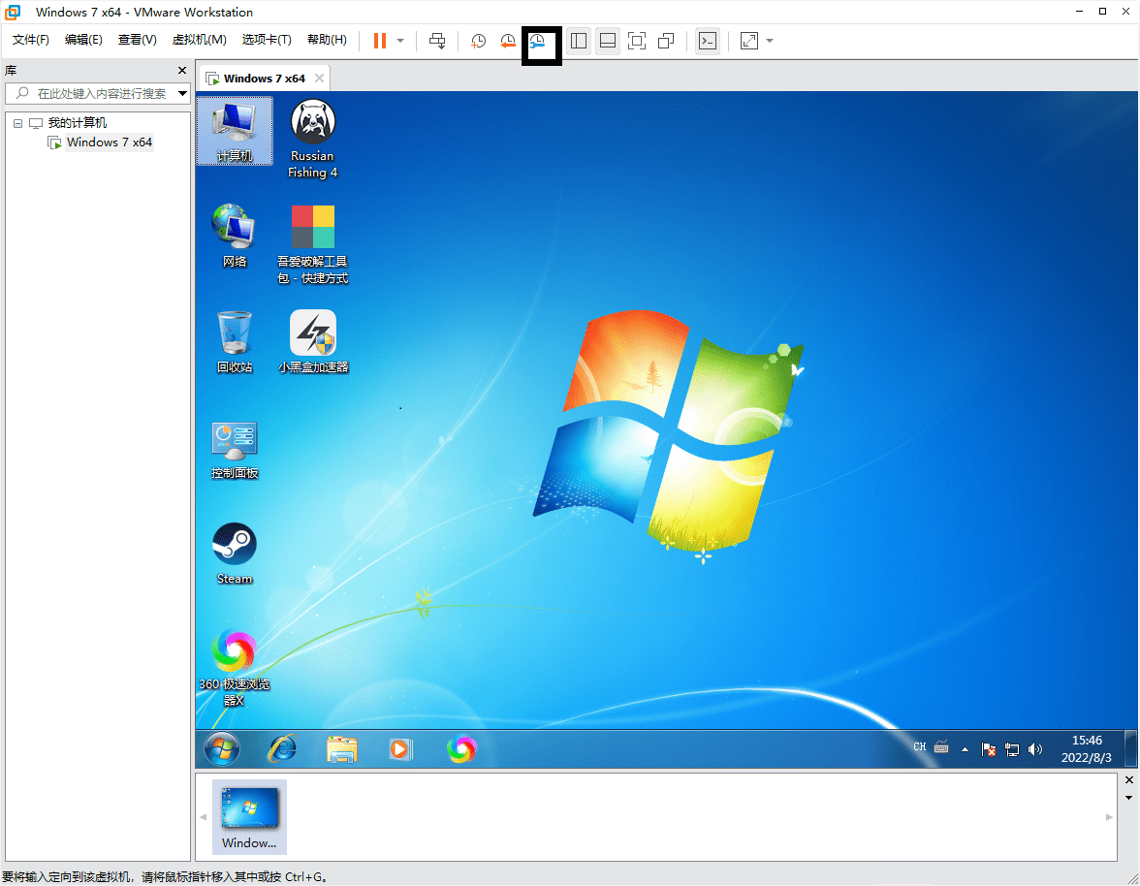1140x886 pixels.
Task: Close the Windows 7 x64 tab
Action: [x=319, y=78]
